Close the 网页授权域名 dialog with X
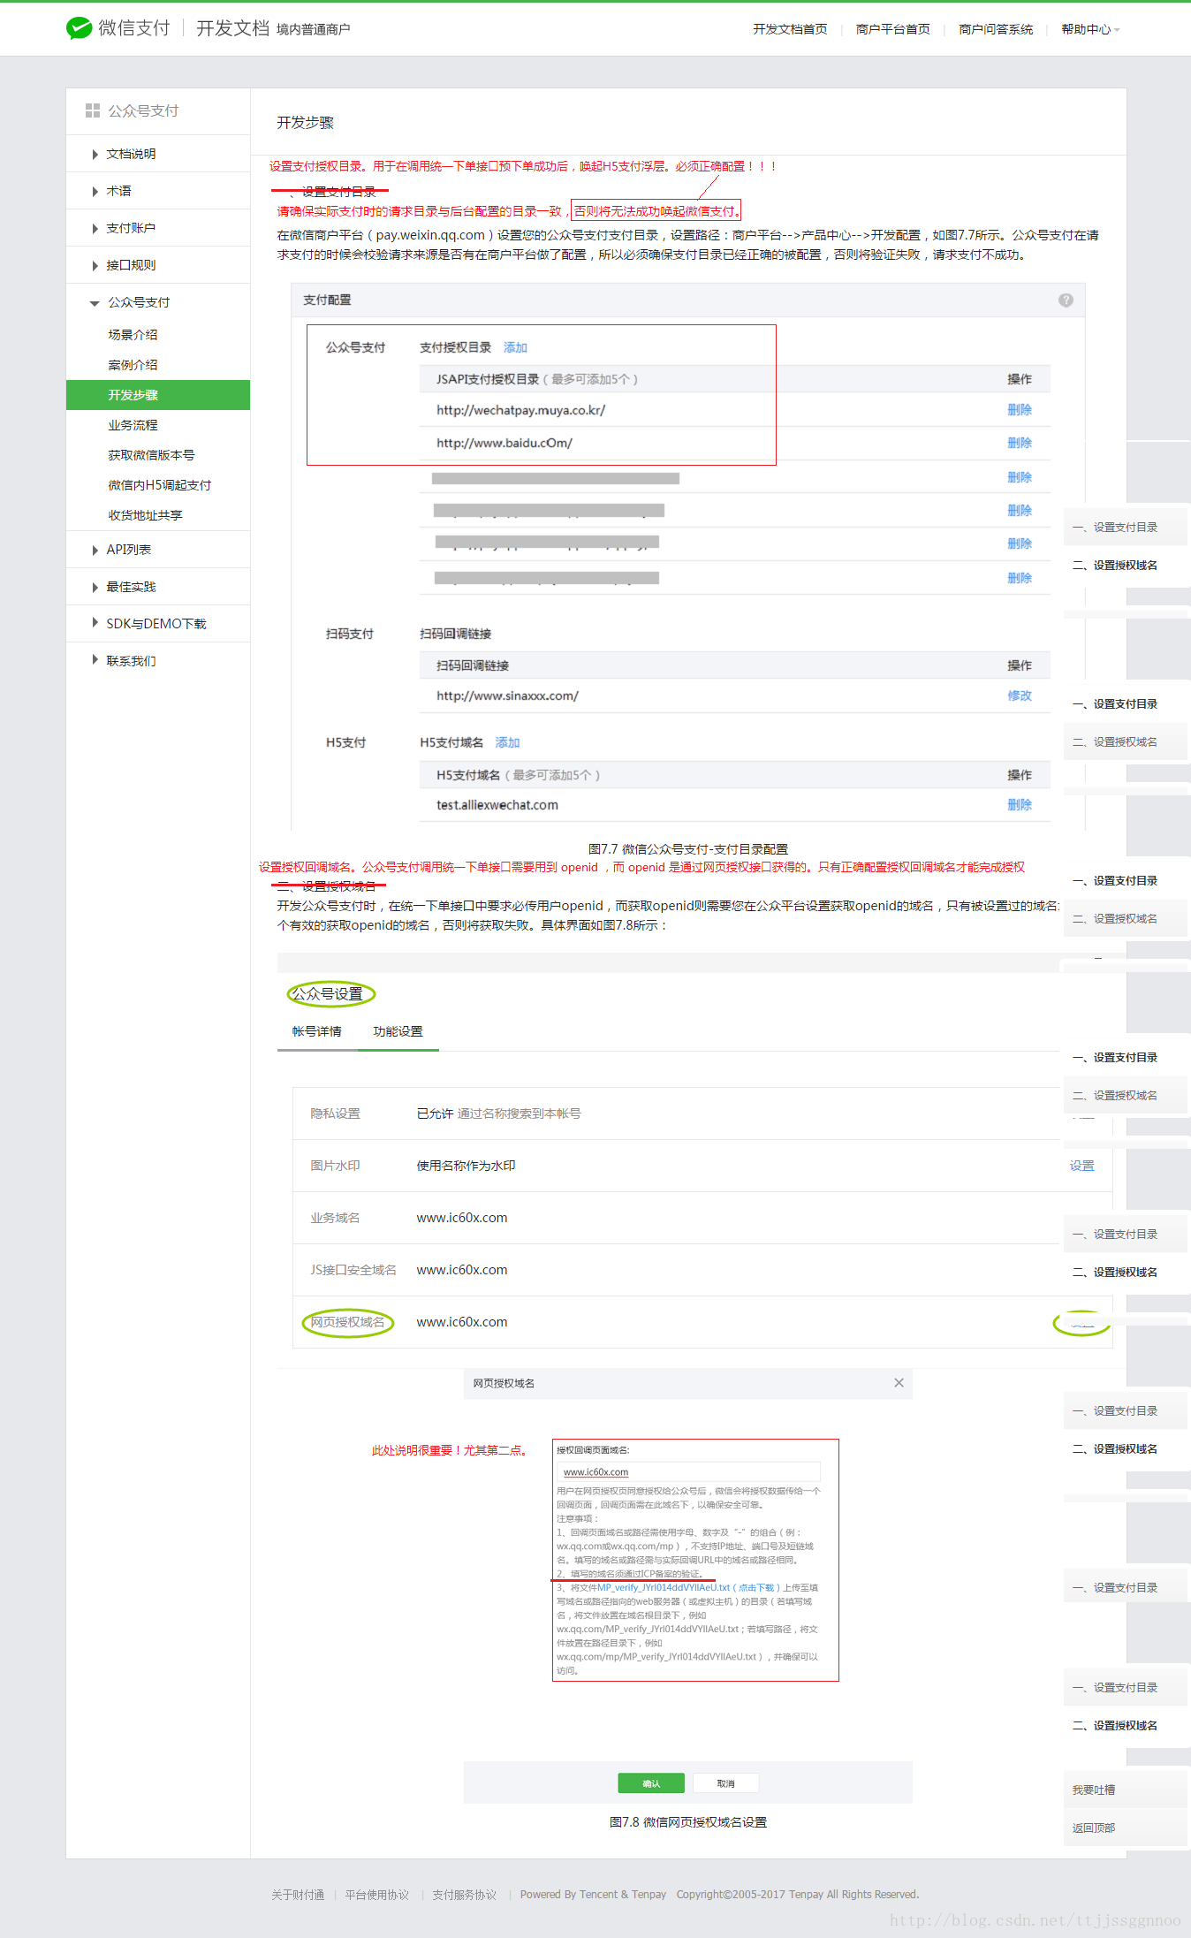Image resolution: width=1191 pixels, height=1938 pixels. [899, 1383]
